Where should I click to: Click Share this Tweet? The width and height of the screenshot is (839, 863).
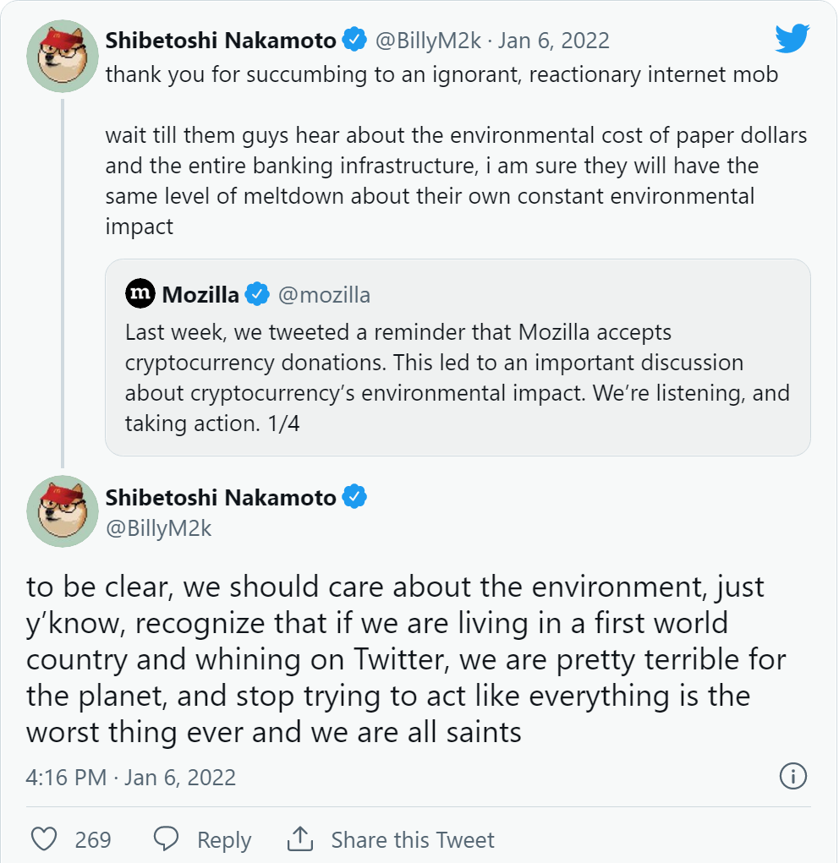pos(413,839)
